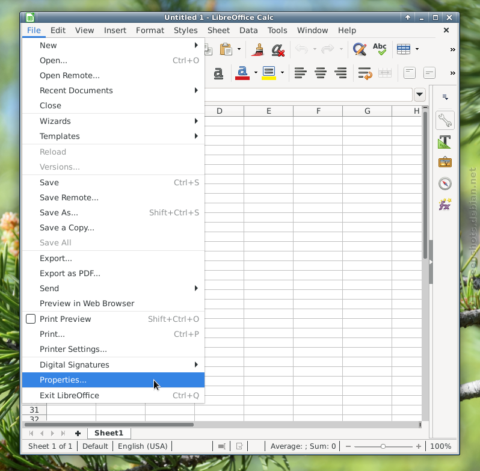The image size is (480, 471).
Task: Click the Clear Direct Formatting icon
Action: coord(278,49)
